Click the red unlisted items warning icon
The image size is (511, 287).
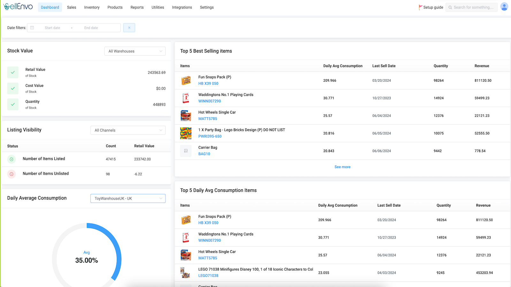coord(11,174)
